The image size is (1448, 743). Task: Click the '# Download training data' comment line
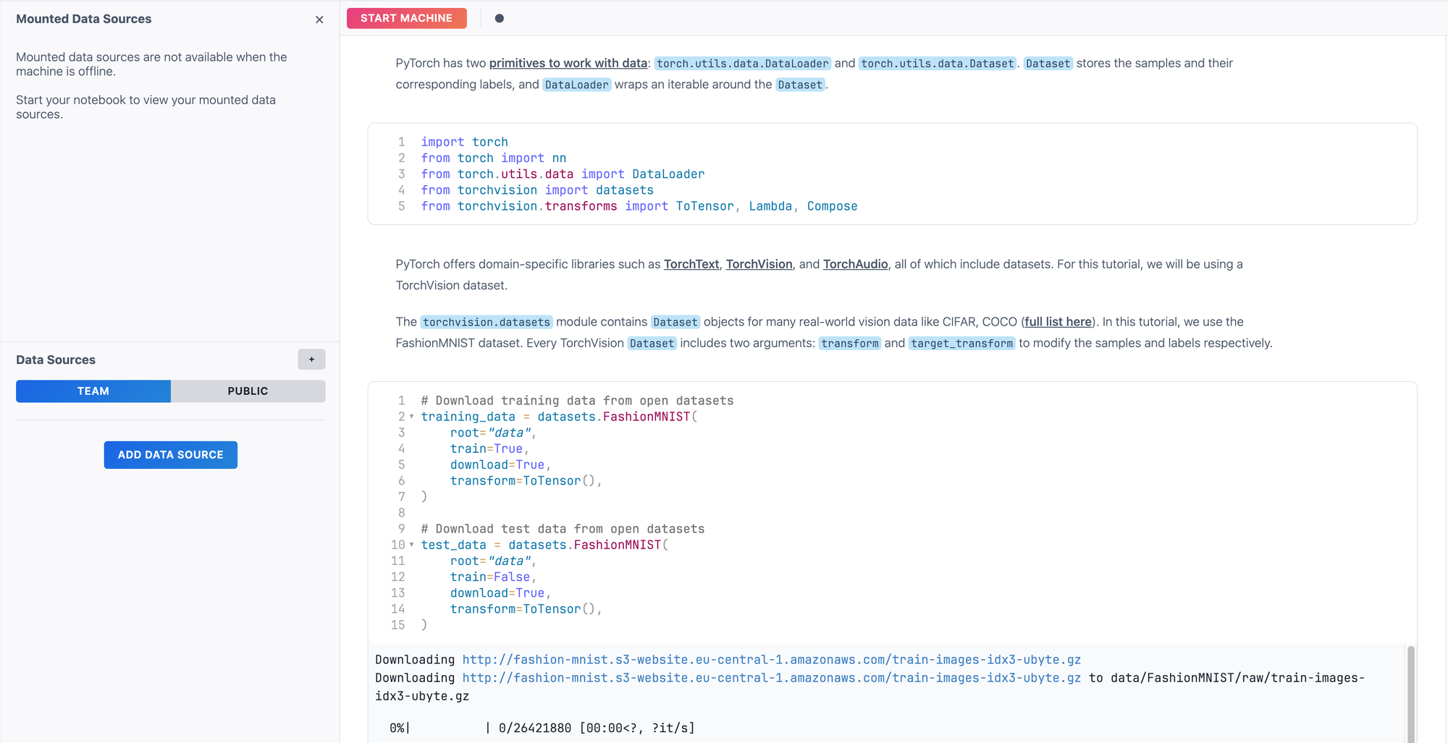[x=577, y=401]
